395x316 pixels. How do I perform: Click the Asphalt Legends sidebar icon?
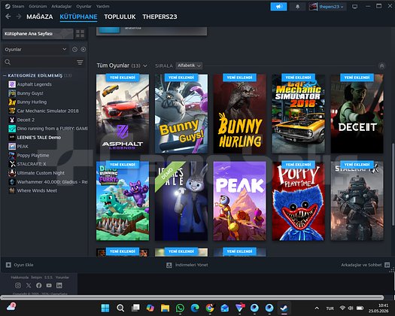coord(12,84)
